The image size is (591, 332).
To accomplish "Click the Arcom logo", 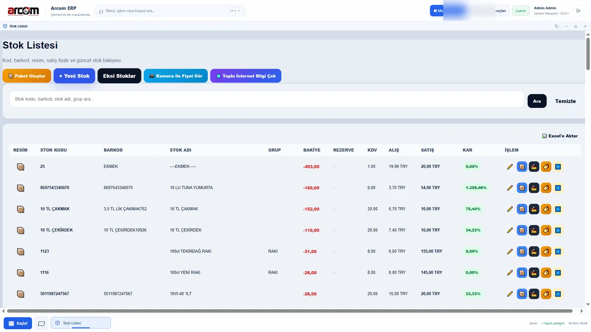I will pyautogui.click(x=23, y=11).
